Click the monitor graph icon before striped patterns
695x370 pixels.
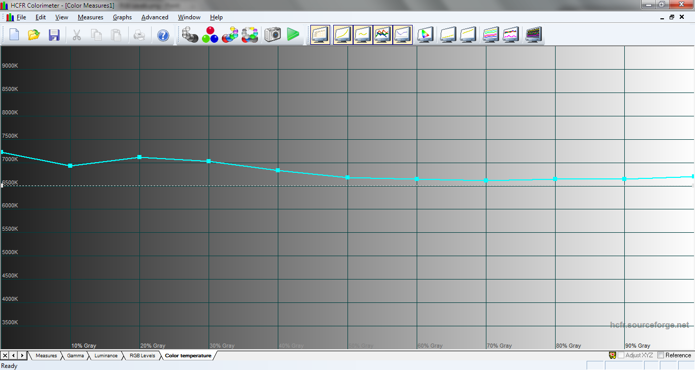(468, 35)
